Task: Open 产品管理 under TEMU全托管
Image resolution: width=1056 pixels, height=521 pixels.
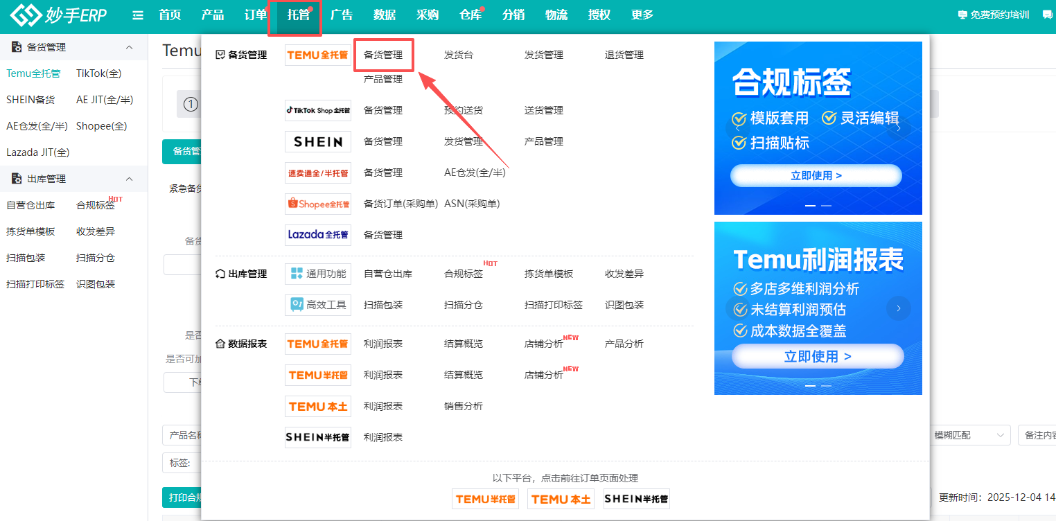Action: [383, 79]
